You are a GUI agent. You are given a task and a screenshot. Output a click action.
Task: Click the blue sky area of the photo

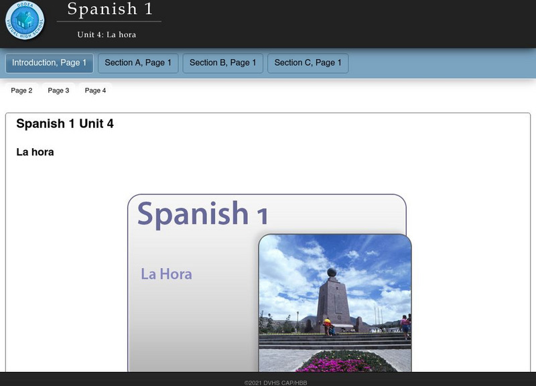pos(375,268)
